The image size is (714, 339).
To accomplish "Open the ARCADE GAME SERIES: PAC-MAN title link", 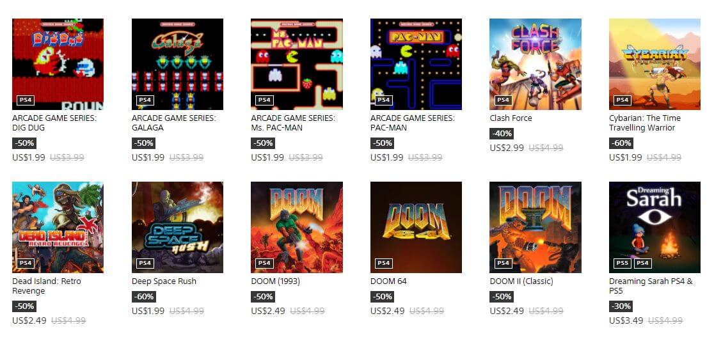I will [x=413, y=123].
